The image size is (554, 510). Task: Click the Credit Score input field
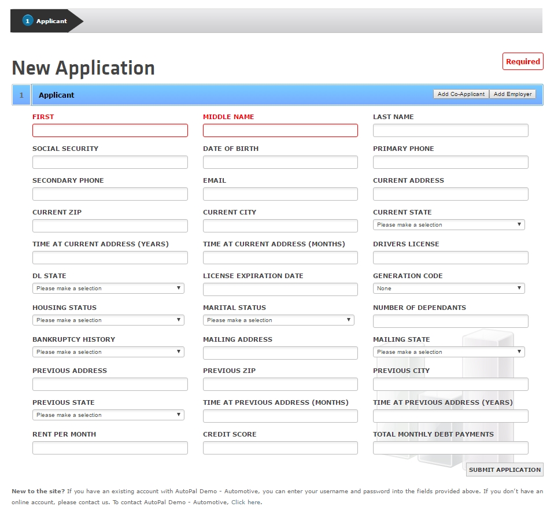(280, 448)
